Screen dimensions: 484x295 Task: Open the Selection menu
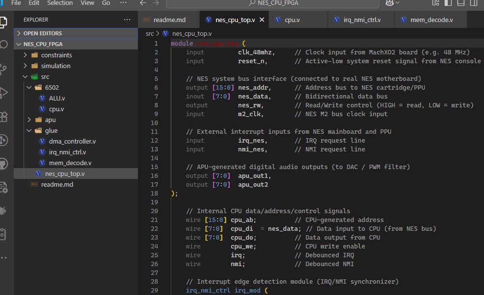coord(60,3)
